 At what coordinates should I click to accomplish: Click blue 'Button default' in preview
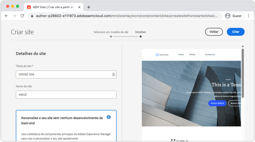point(217,103)
